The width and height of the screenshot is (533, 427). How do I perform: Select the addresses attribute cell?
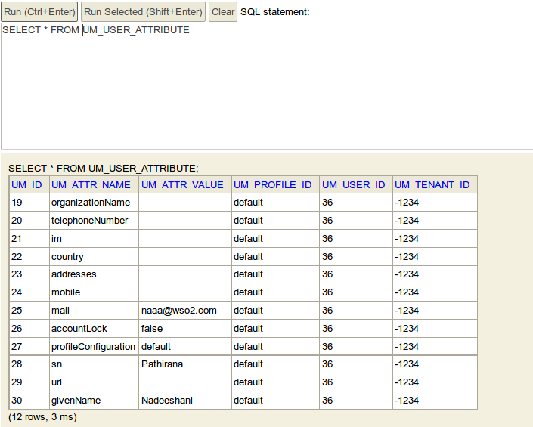pos(95,274)
